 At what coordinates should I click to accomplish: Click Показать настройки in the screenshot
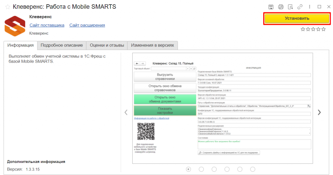165,110
